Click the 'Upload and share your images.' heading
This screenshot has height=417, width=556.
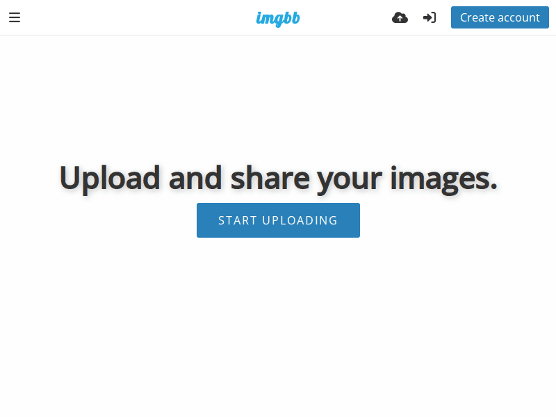pos(278,179)
